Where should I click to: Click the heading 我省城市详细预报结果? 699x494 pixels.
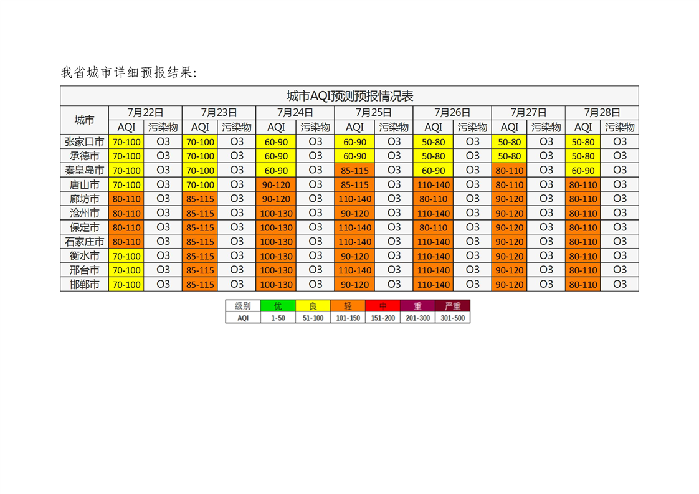(129, 72)
